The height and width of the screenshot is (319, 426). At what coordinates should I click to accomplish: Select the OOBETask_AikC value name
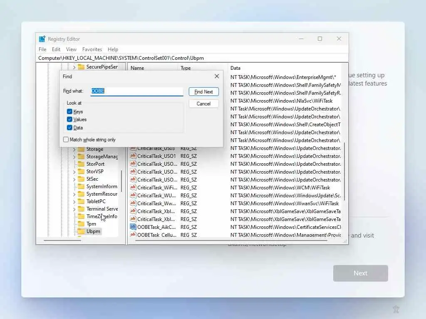[156, 227]
